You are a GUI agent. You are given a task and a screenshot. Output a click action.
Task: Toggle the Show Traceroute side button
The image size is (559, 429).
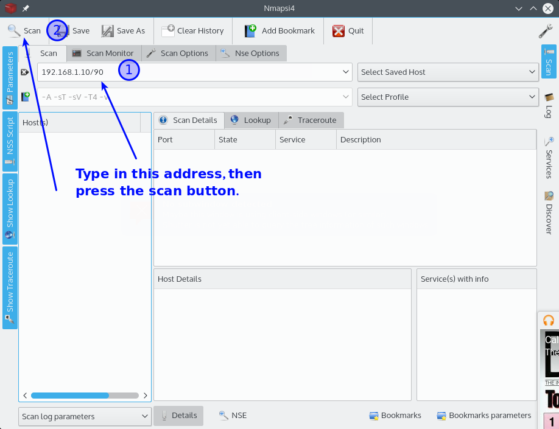click(x=10, y=288)
